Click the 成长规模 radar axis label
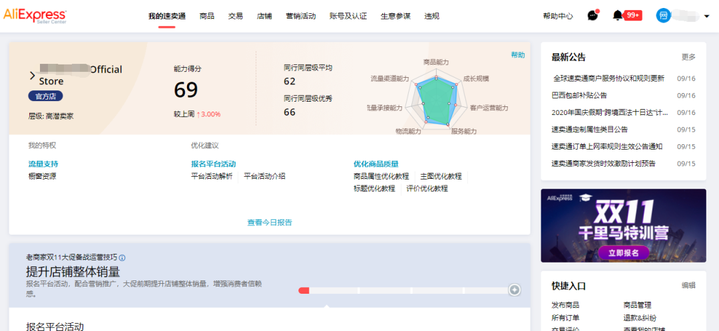This screenshot has height=331, width=719. point(477,78)
